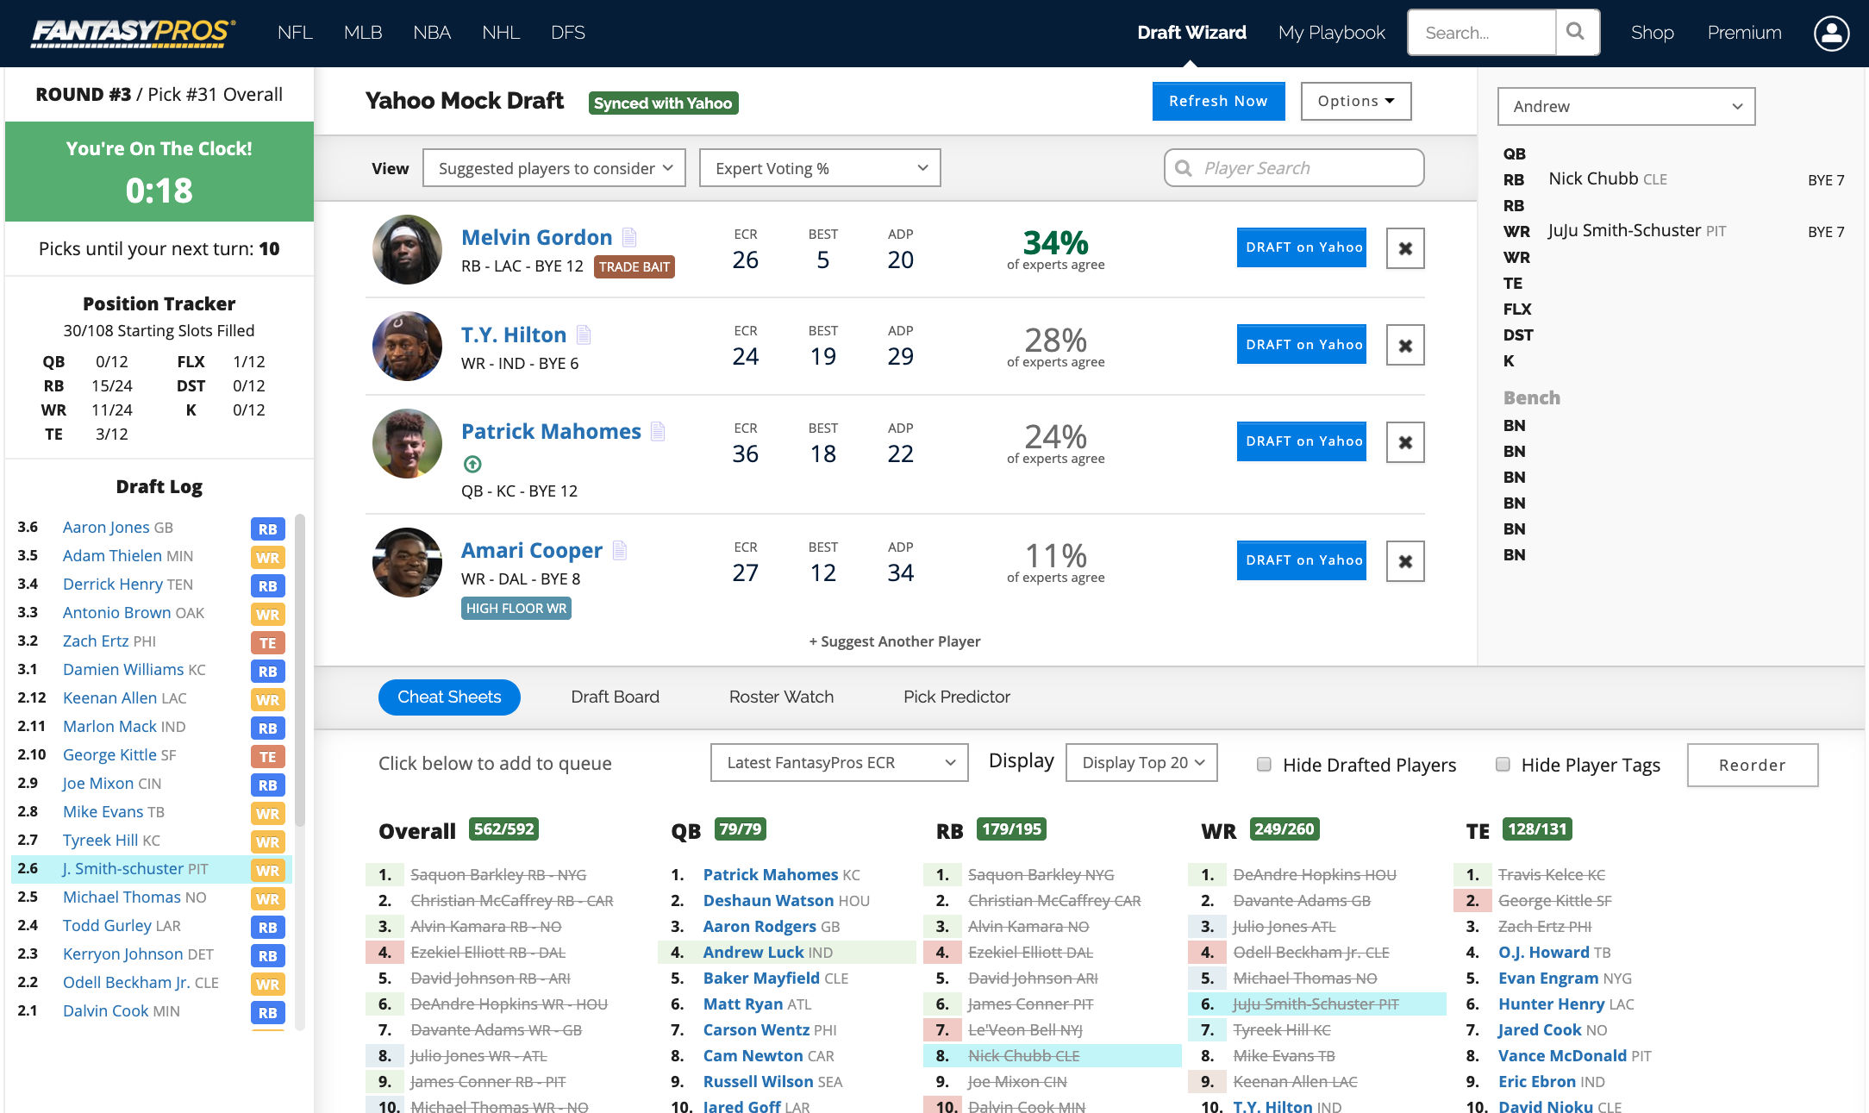Open the Expert Voting % view dropdown
Screen dimensions: 1869x1113
[x=819, y=167]
